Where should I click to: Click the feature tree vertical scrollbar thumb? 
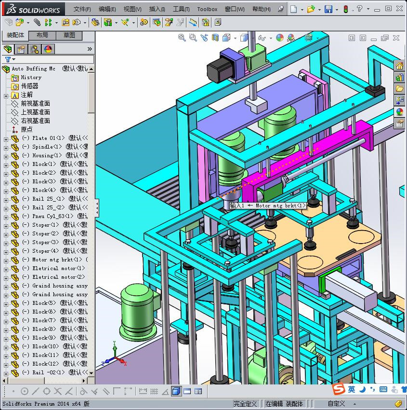(x=91, y=93)
